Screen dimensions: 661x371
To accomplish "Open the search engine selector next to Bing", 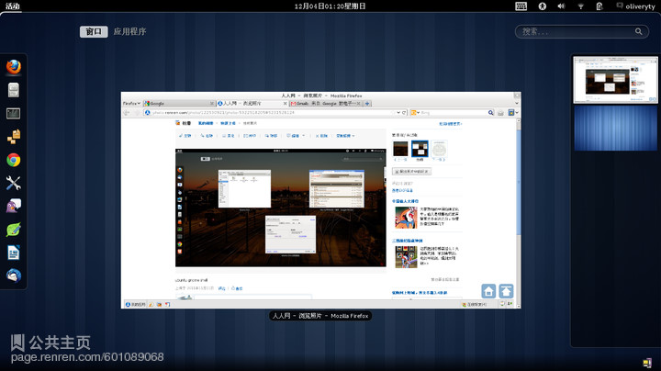I will point(415,113).
